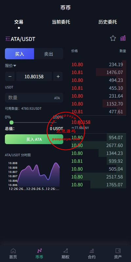Image resolution: width=131 pixels, height=262 pixels.
Task: Switch to 买入 buy mode
Action: [20, 54]
